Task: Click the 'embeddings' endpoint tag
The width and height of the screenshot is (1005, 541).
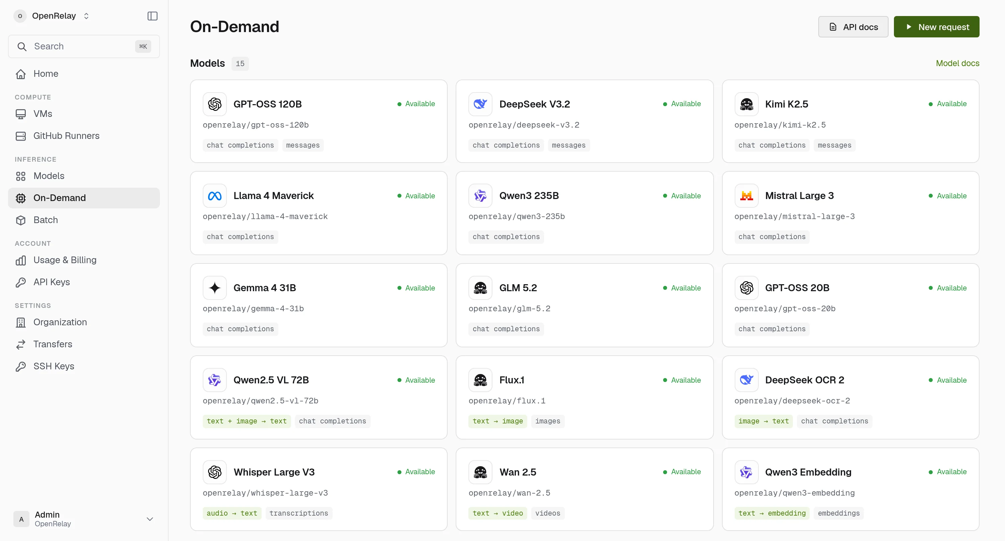Action: click(x=838, y=513)
